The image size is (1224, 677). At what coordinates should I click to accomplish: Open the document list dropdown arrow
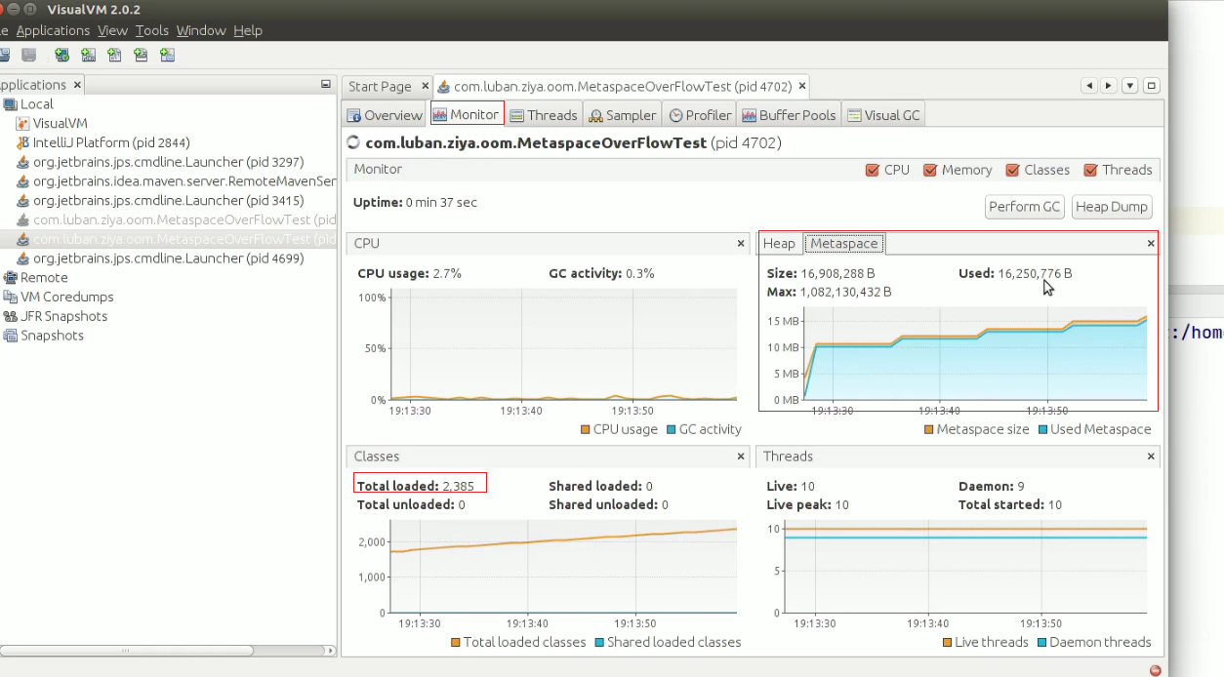1129,86
